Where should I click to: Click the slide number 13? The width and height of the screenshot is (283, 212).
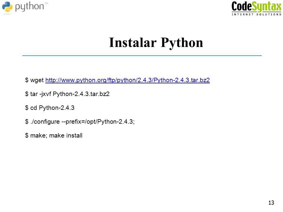coord(271,203)
